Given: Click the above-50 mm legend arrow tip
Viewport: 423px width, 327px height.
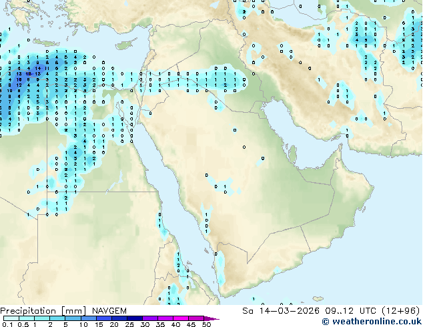Looking at the screenshot, I should [211, 318].
